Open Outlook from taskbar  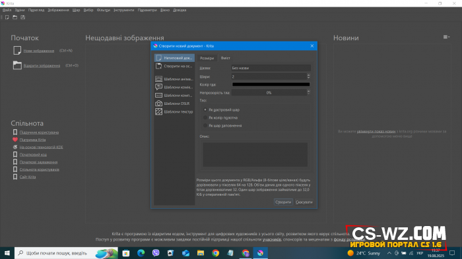(185, 253)
